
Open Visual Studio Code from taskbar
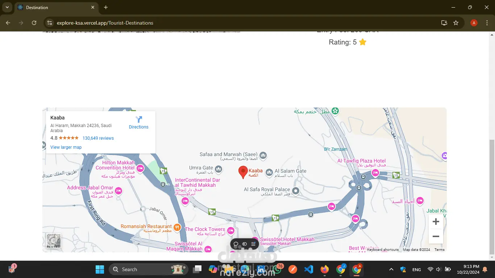(309, 269)
